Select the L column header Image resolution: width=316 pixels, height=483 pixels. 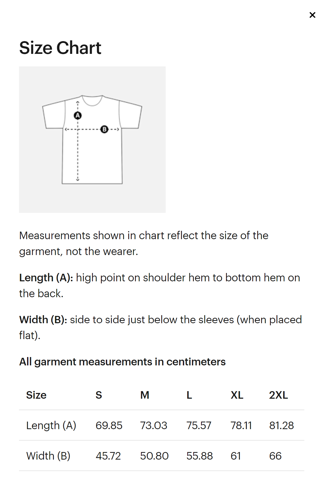pyautogui.click(x=189, y=395)
